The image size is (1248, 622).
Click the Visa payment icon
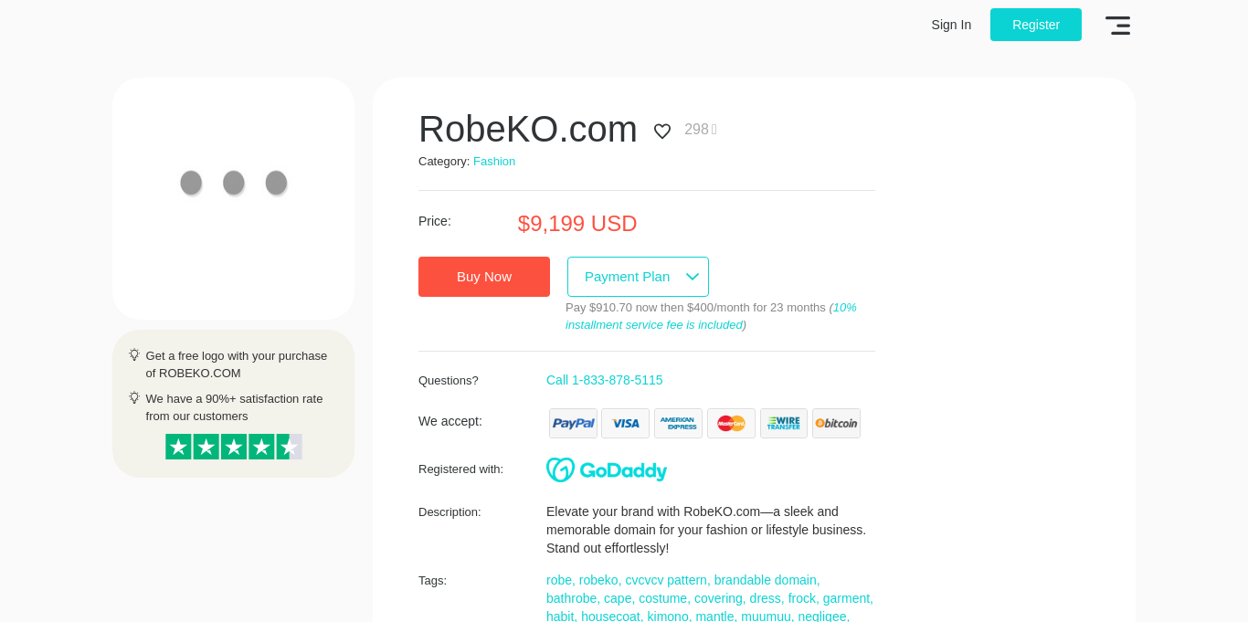coord(625,424)
